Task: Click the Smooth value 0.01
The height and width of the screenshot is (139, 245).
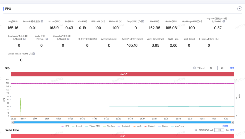Action: click(33, 28)
